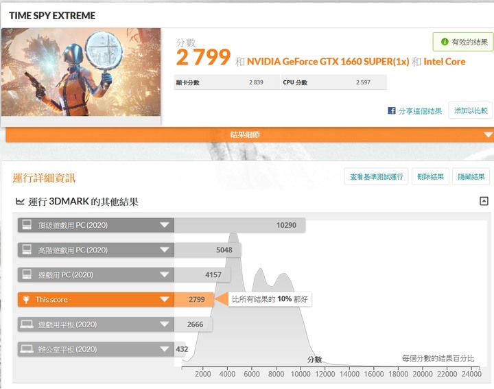The height and width of the screenshot is (389, 494).
Task: Click the 顯卡分數 2 839 cell
Action: tap(226, 82)
